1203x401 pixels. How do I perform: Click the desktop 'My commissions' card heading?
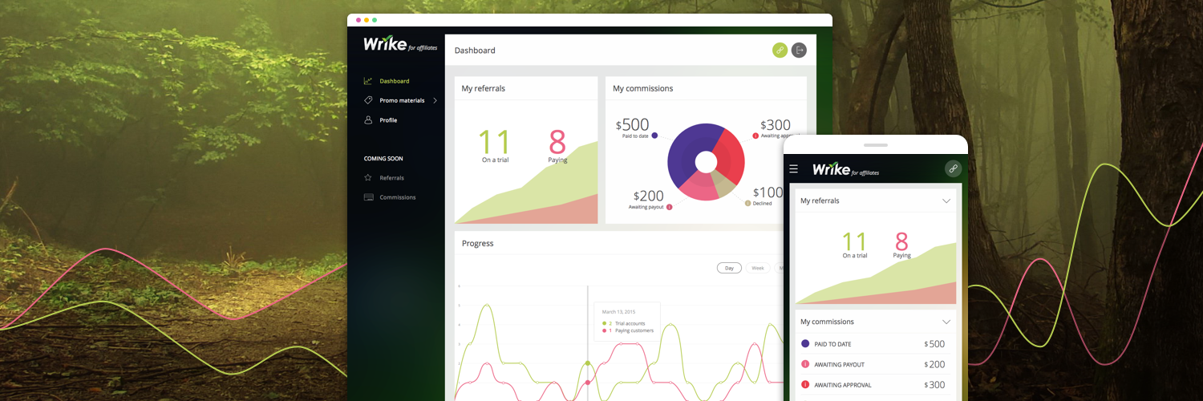(x=643, y=88)
